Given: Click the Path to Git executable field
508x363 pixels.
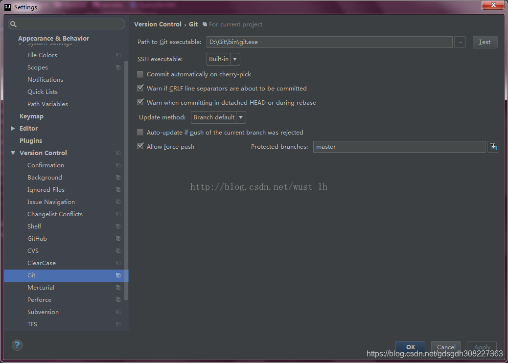Looking at the screenshot, I should pyautogui.click(x=329, y=42).
